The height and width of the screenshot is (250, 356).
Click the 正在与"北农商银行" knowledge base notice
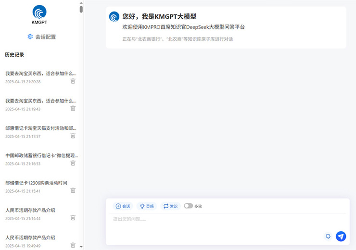[x=178, y=39]
